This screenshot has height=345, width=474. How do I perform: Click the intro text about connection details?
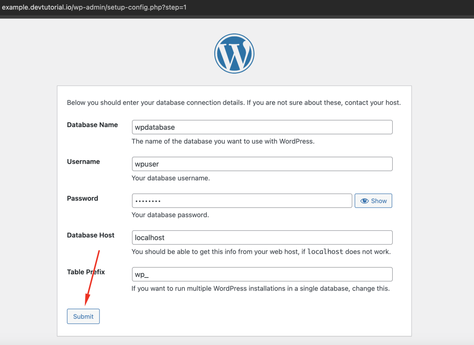tap(234, 103)
